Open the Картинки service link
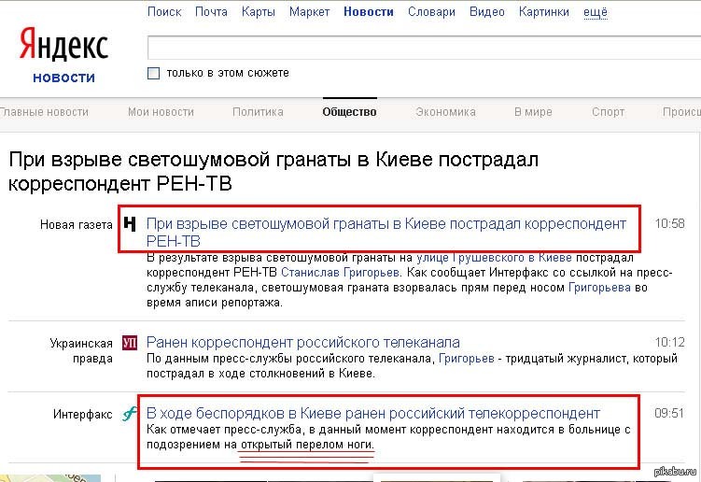Image resolution: width=701 pixels, height=482 pixels. click(543, 11)
